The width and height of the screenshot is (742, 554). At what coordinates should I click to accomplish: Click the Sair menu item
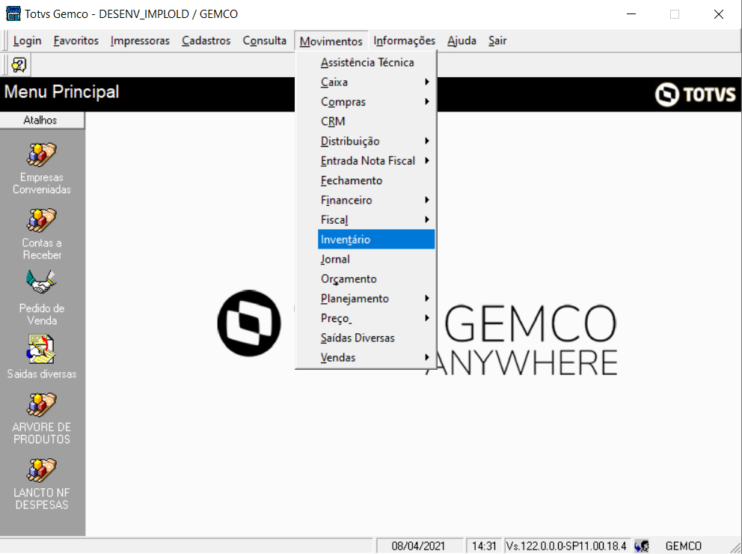pos(497,40)
